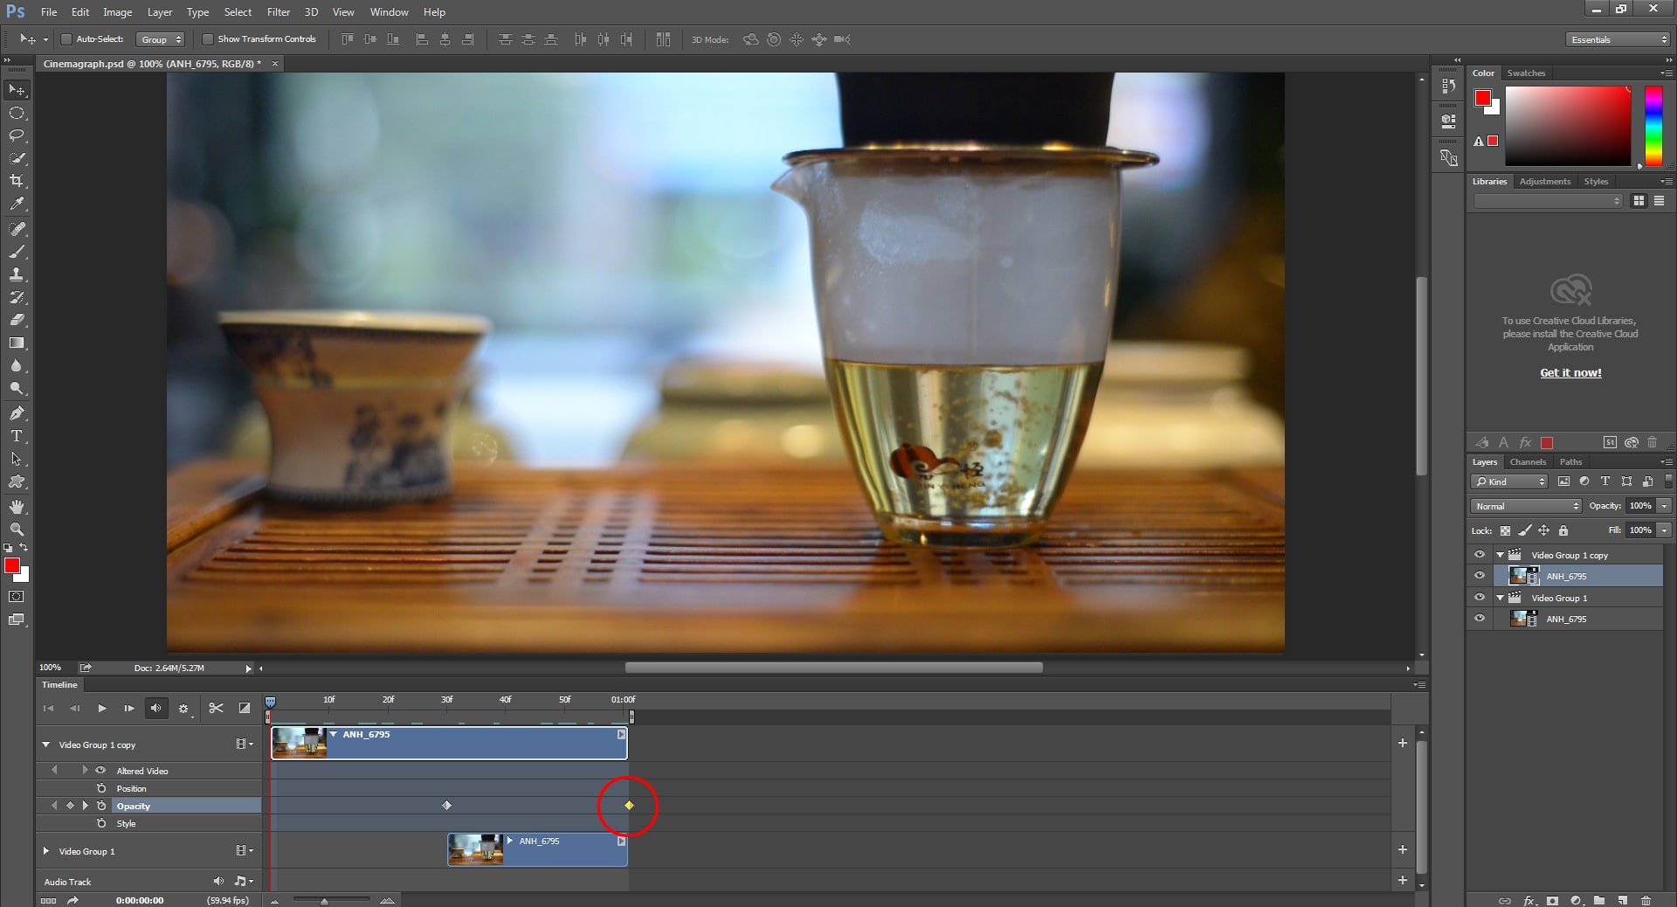
Task: Collapse Video Group 1 copy in the timeline
Action: point(45,744)
